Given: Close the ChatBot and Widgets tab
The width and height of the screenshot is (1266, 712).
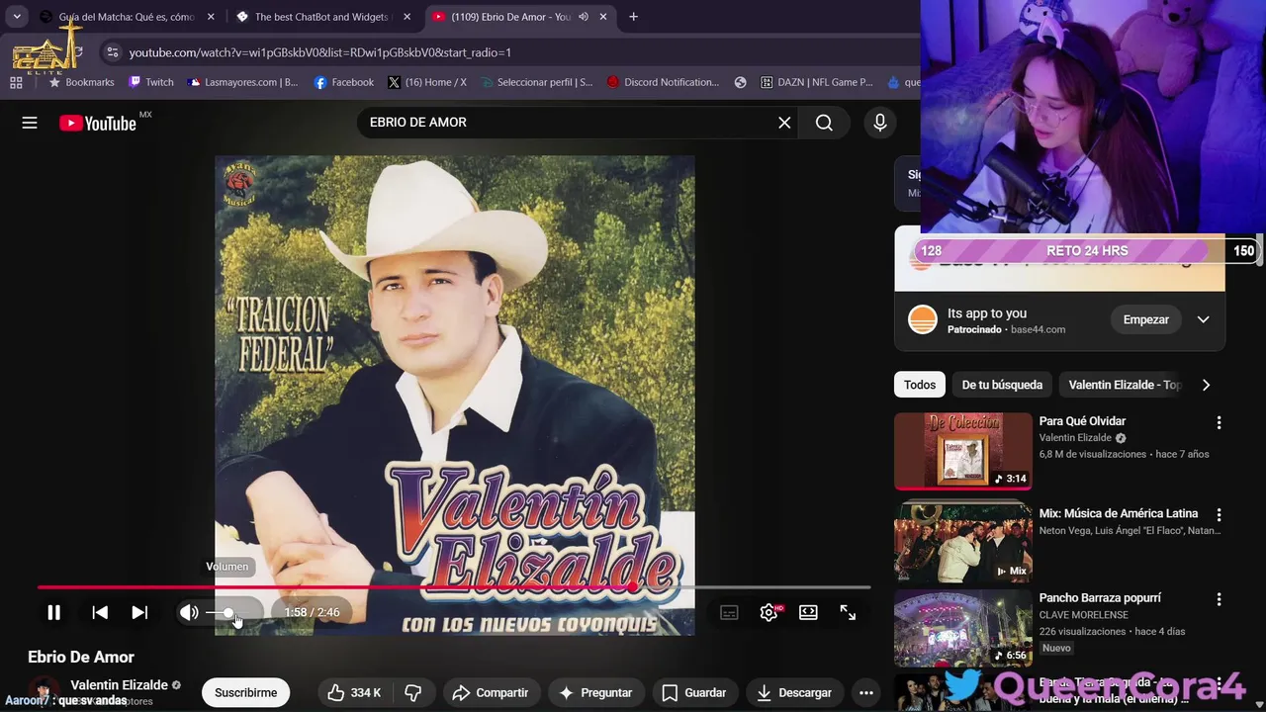Looking at the screenshot, I should (407, 17).
